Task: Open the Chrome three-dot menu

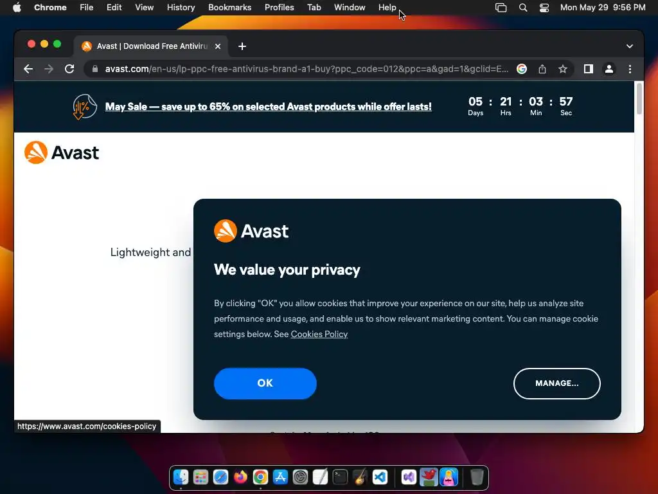Action: [x=630, y=69]
